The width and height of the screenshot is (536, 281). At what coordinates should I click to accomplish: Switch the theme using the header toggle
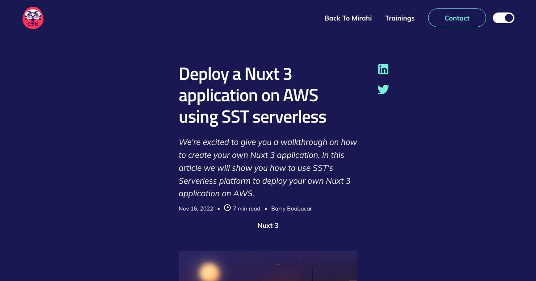coord(503,18)
